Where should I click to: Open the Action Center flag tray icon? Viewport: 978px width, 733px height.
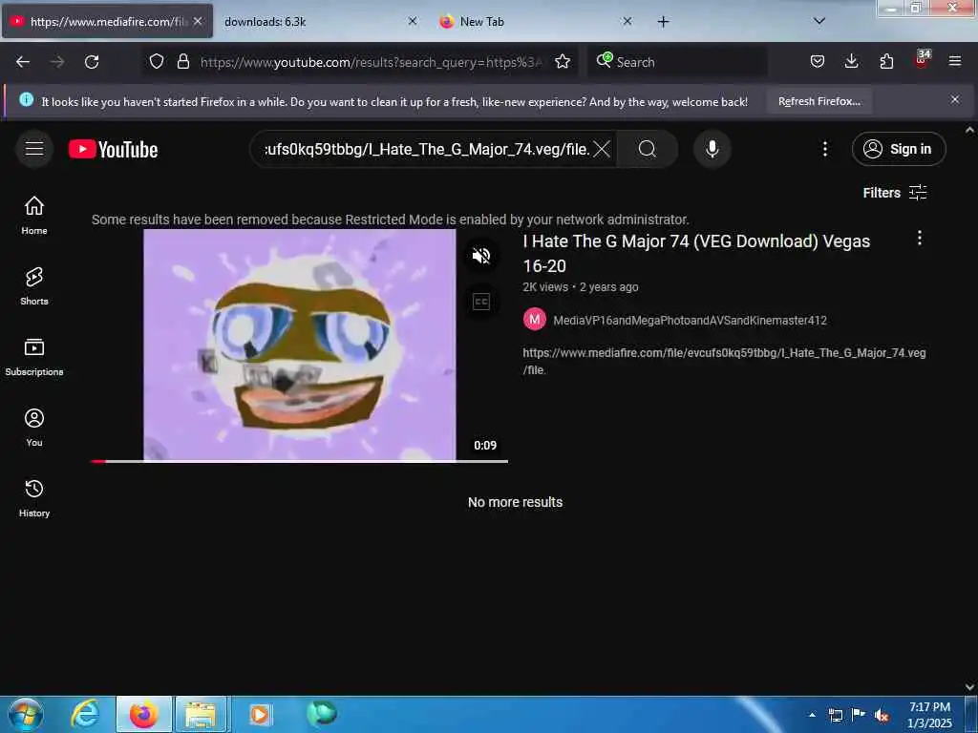pyautogui.click(x=859, y=715)
